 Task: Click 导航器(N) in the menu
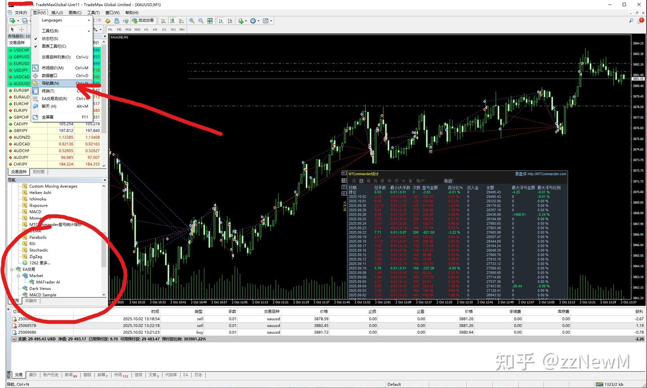coord(62,83)
